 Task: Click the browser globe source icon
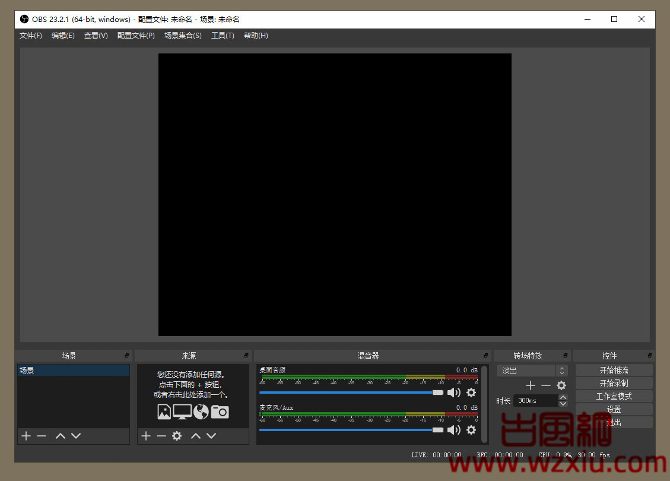201,412
